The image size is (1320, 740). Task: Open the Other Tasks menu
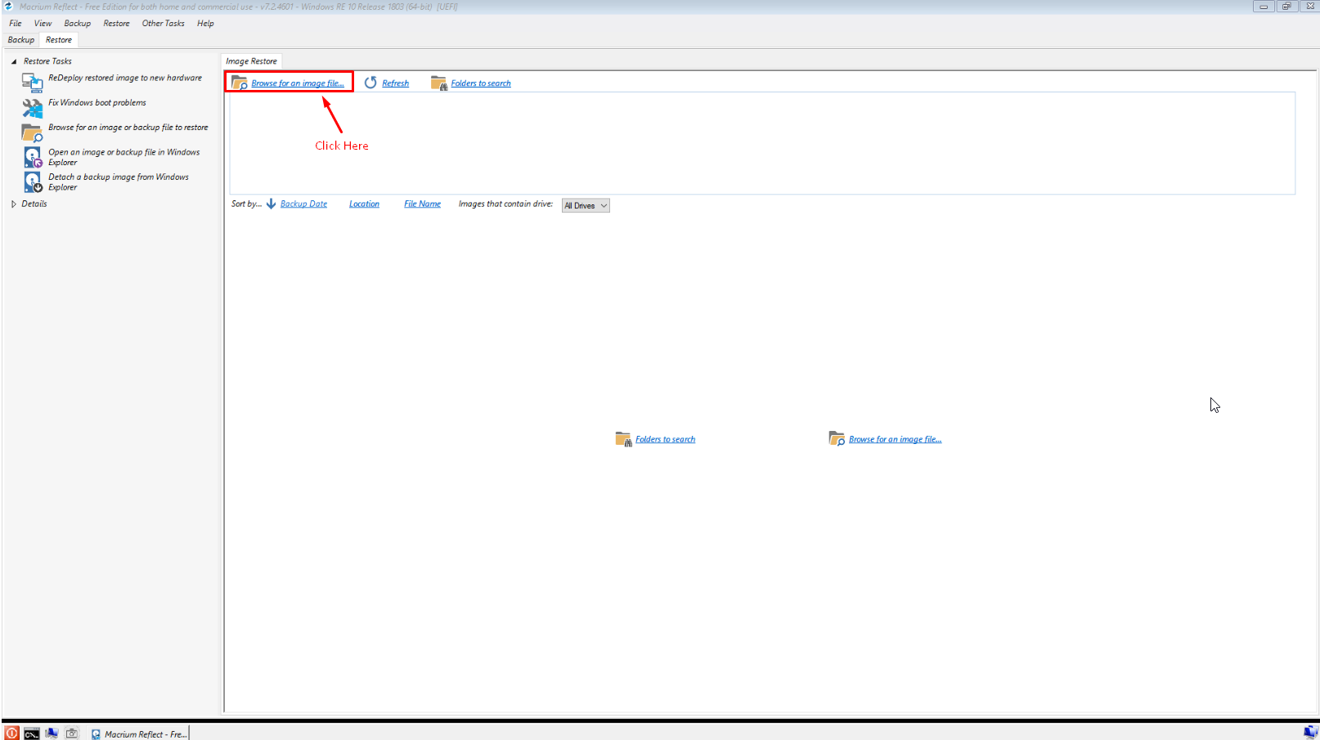coord(164,23)
